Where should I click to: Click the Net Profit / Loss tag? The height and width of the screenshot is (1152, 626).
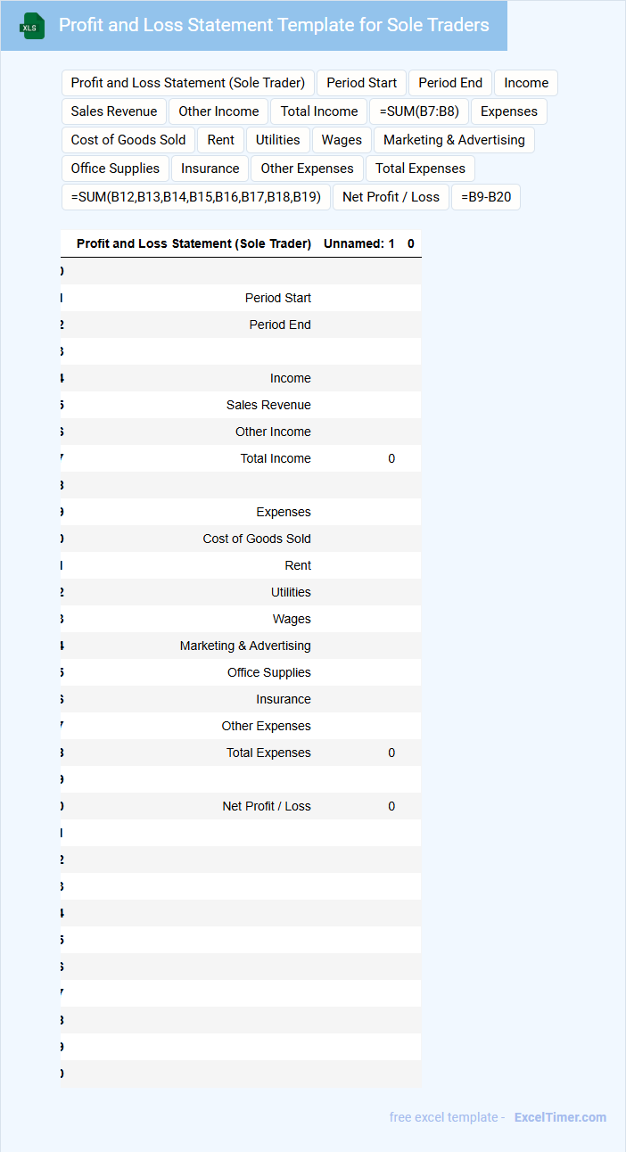(391, 197)
